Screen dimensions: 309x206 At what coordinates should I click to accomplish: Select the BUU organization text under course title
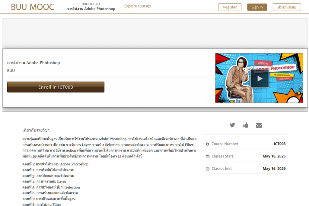pos(11,71)
